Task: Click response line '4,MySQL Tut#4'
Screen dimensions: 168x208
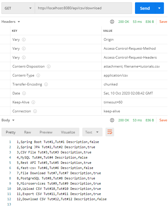Action: (52, 158)
